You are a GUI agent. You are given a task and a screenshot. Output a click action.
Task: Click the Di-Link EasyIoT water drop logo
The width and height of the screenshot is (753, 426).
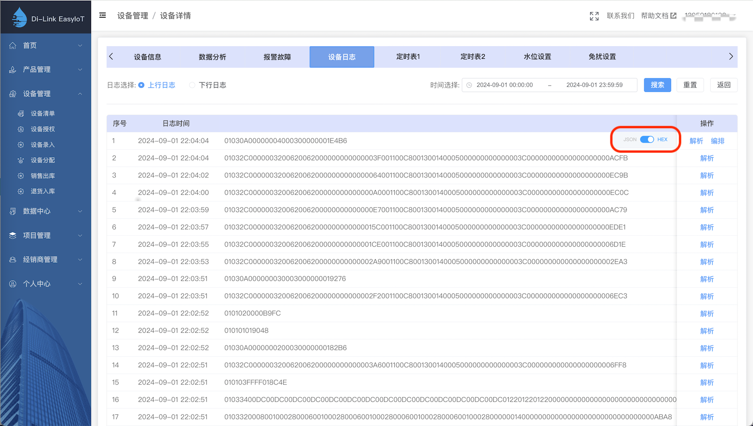coord(19,17)
